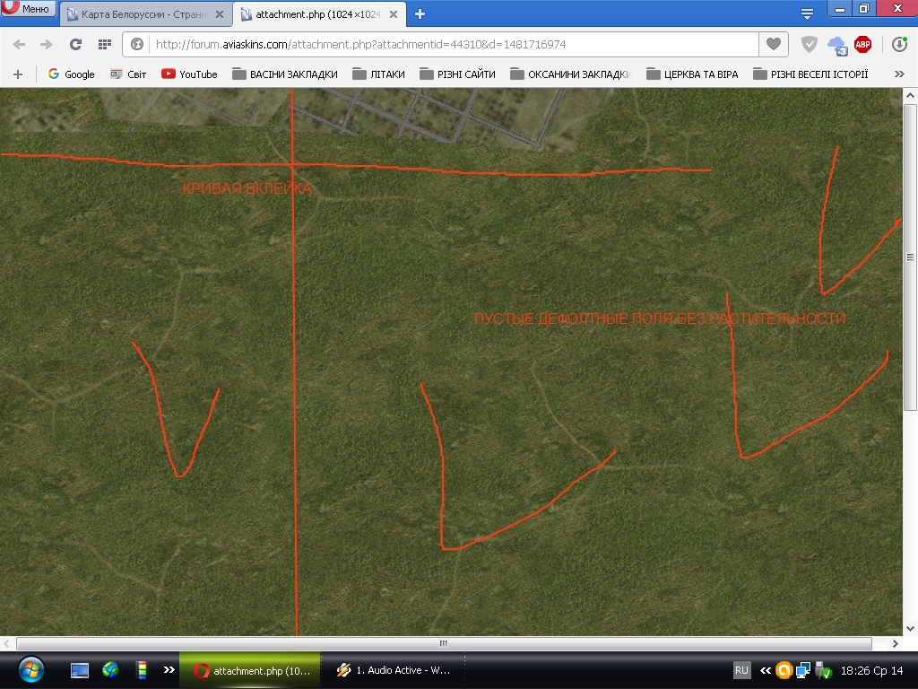Expand the ВАСІНИ ЗАКЛАДКИ bookmark folder
Screen dimensions: 918x689
click(285, 74)
